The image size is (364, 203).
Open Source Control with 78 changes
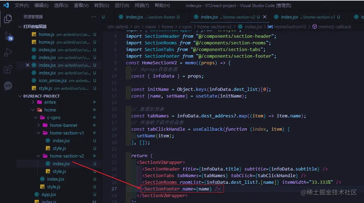tap(8, 36)
